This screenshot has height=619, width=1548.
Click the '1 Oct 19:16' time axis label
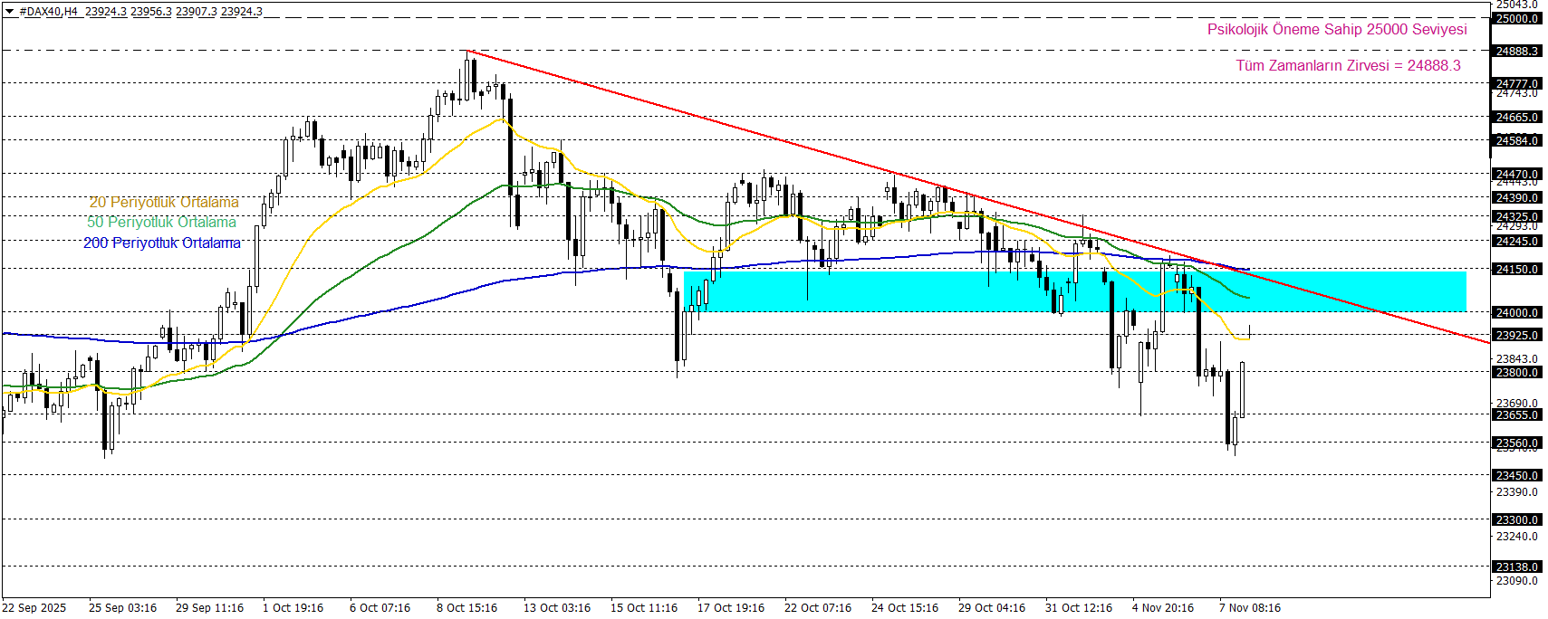293,607
